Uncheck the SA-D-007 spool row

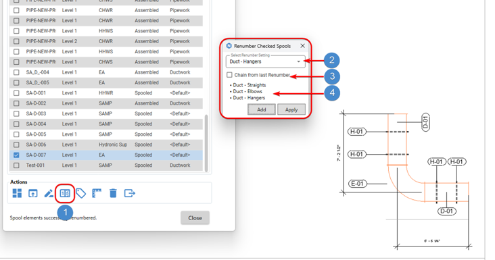click(16, 155)
